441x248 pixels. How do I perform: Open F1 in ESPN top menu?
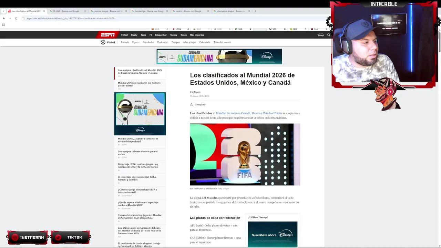coord(151,35)
